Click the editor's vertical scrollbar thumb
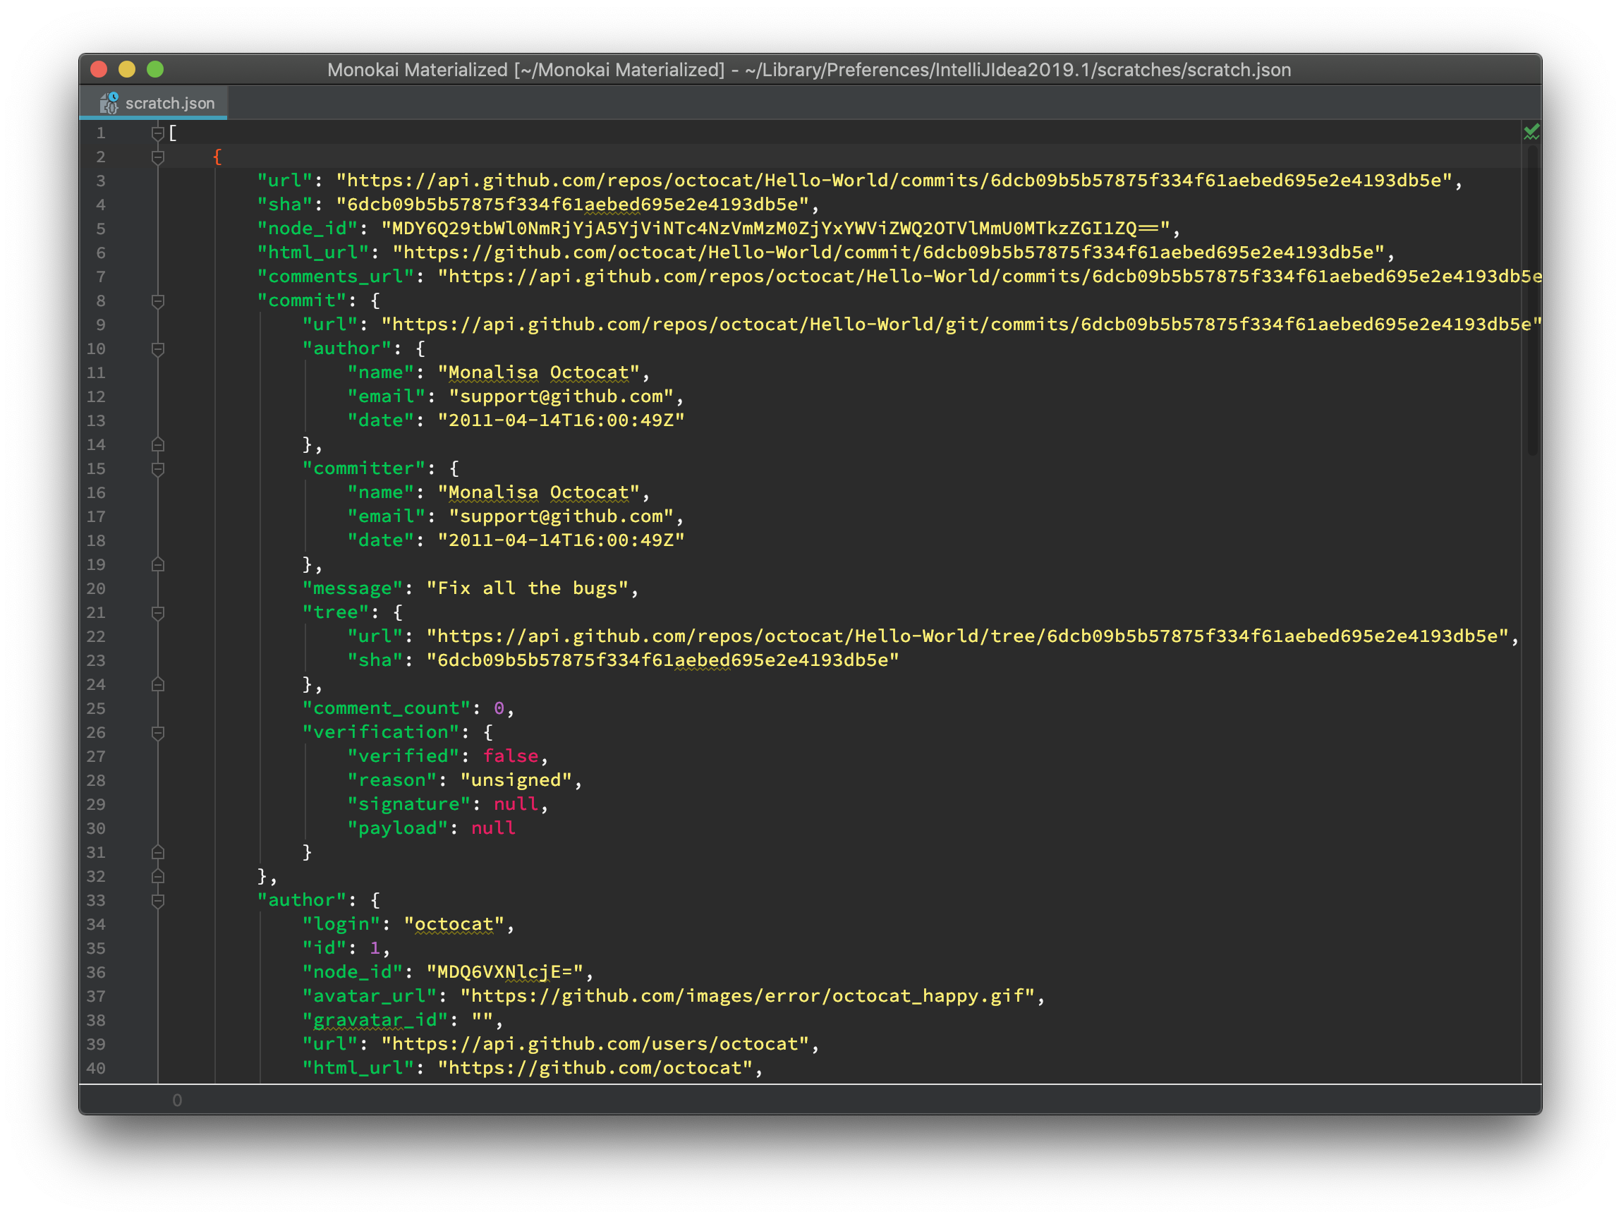The width and height of the screenshot is (1621, 1219). (1531, 301)
